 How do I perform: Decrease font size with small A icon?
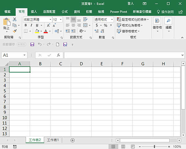coord(54,25)
